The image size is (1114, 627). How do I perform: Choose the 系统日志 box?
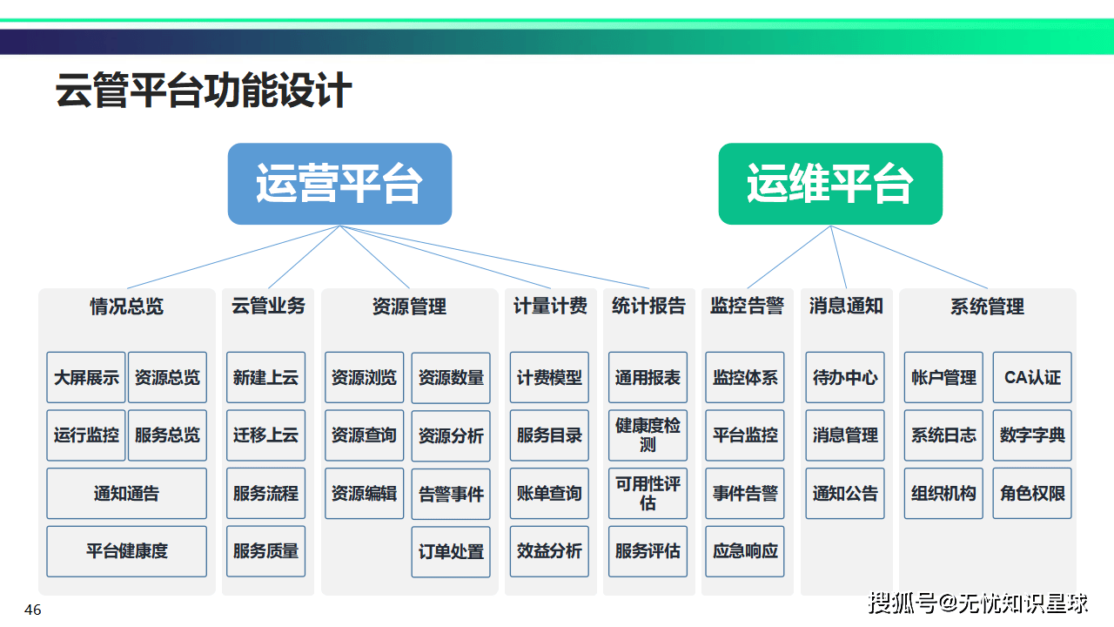pyautogui.click(x=943, y=435)
